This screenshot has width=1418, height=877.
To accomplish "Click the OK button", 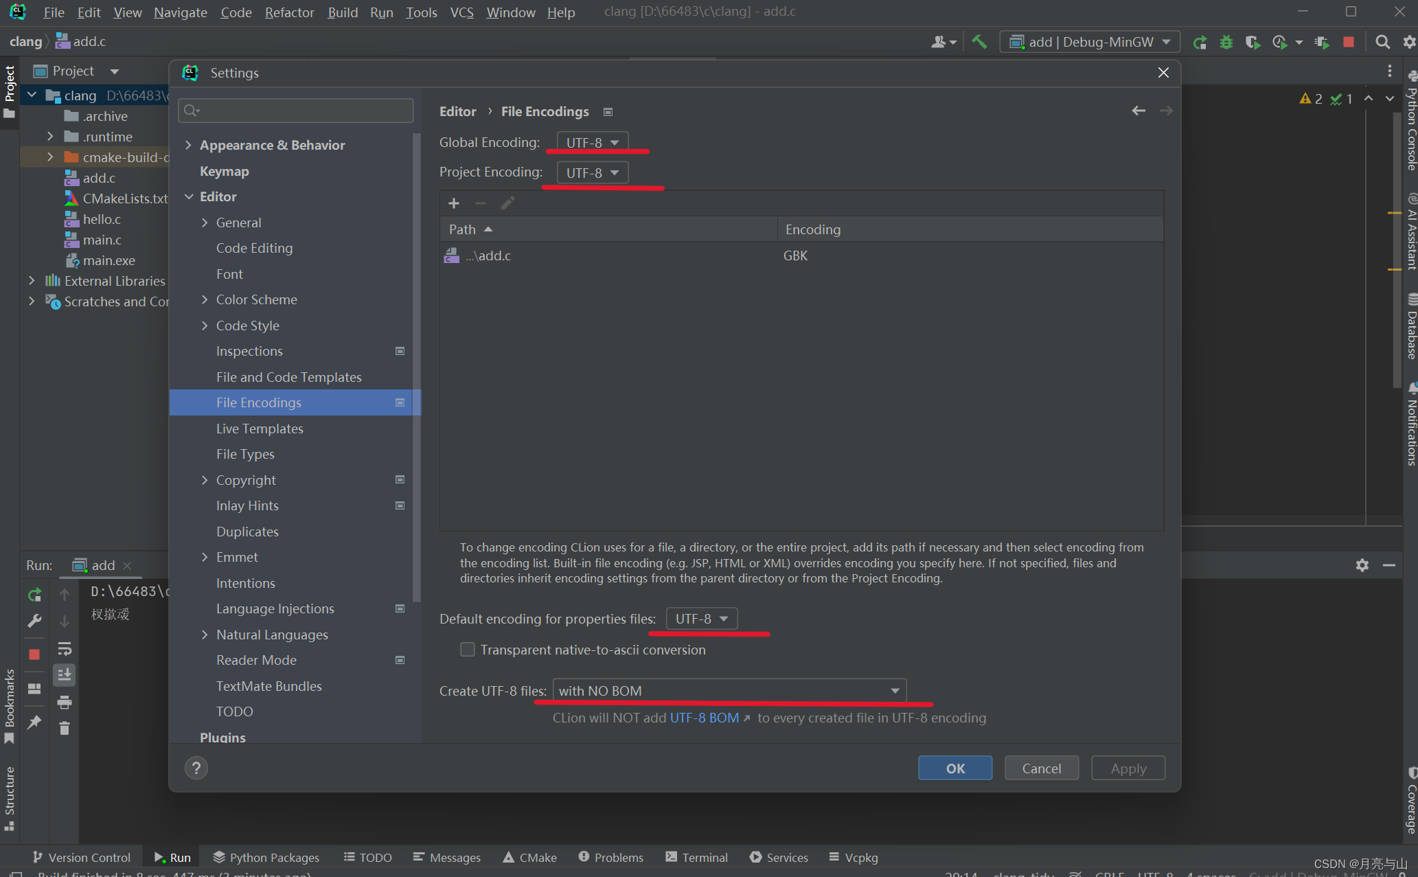I will 954,768.
